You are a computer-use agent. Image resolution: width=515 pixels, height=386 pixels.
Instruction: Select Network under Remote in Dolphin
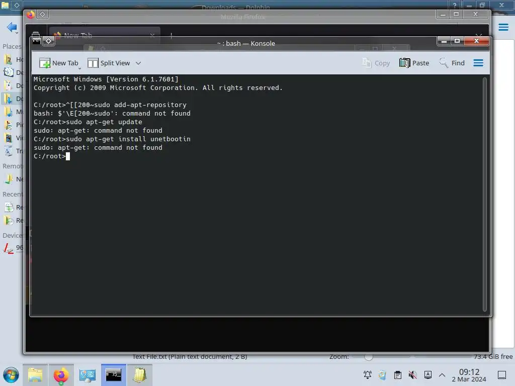pyautogui.click(x=13, y=179)
